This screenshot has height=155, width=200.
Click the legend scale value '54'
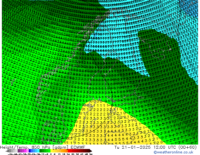pyautogui.click(x=91, y=154)
